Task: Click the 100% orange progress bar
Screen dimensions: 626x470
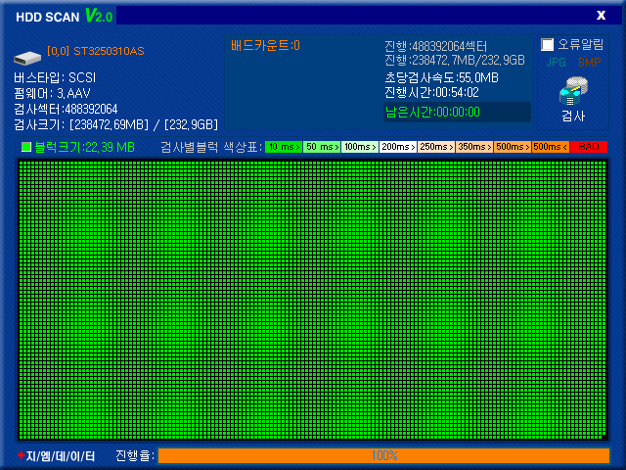Action: pyautogui.click(x=384, y=455)
